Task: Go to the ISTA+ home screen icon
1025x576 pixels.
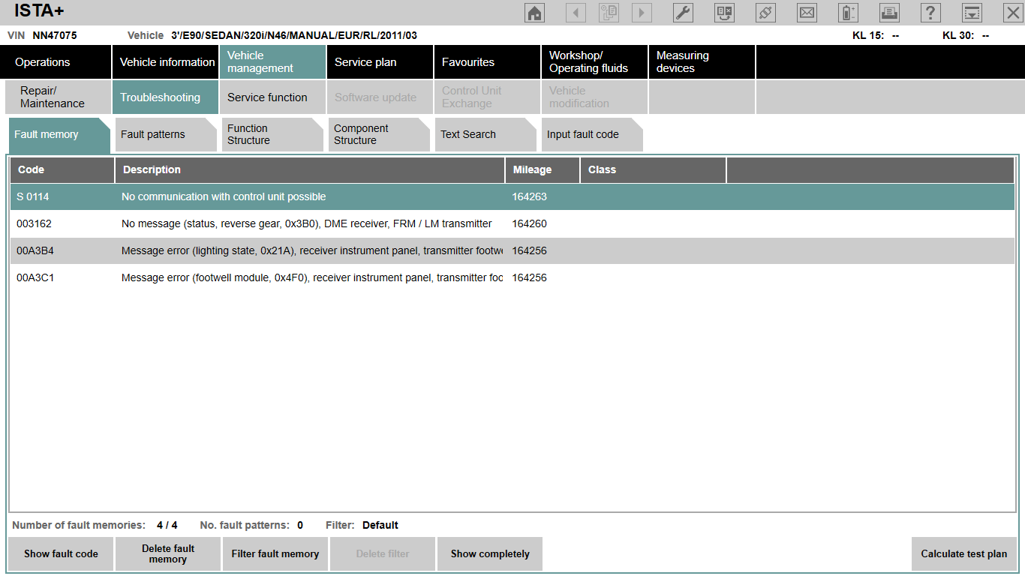Action: 534,13
